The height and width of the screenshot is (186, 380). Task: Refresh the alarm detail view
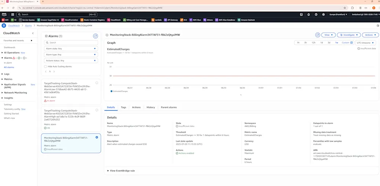tap(317, 35)
